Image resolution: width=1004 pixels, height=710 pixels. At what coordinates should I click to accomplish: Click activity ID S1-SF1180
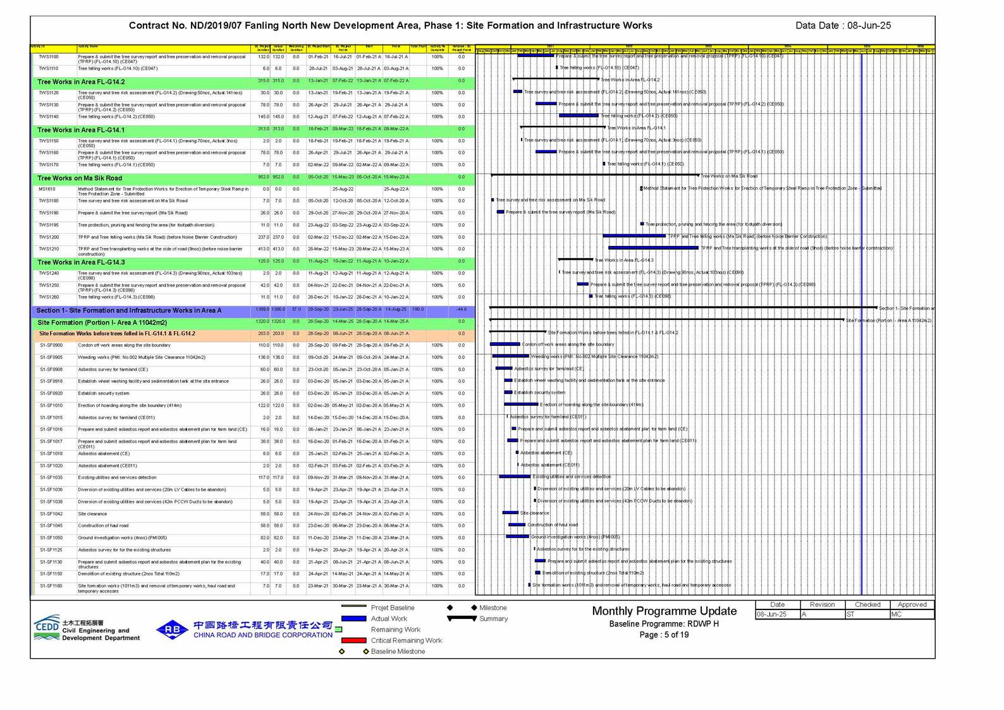click(51, 586)
